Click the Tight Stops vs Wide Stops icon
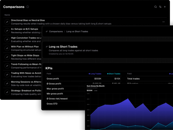Viewport: 173px width, 130px height. pos(7,57)
